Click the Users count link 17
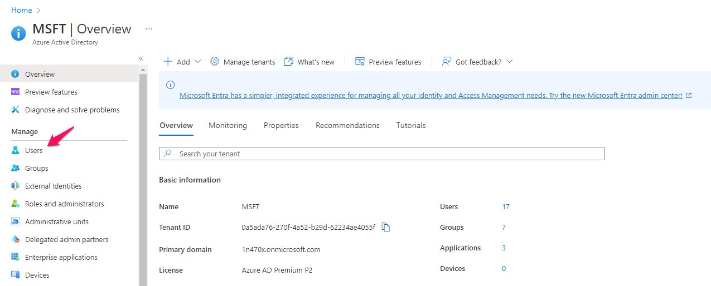 [x=506, y=206]
